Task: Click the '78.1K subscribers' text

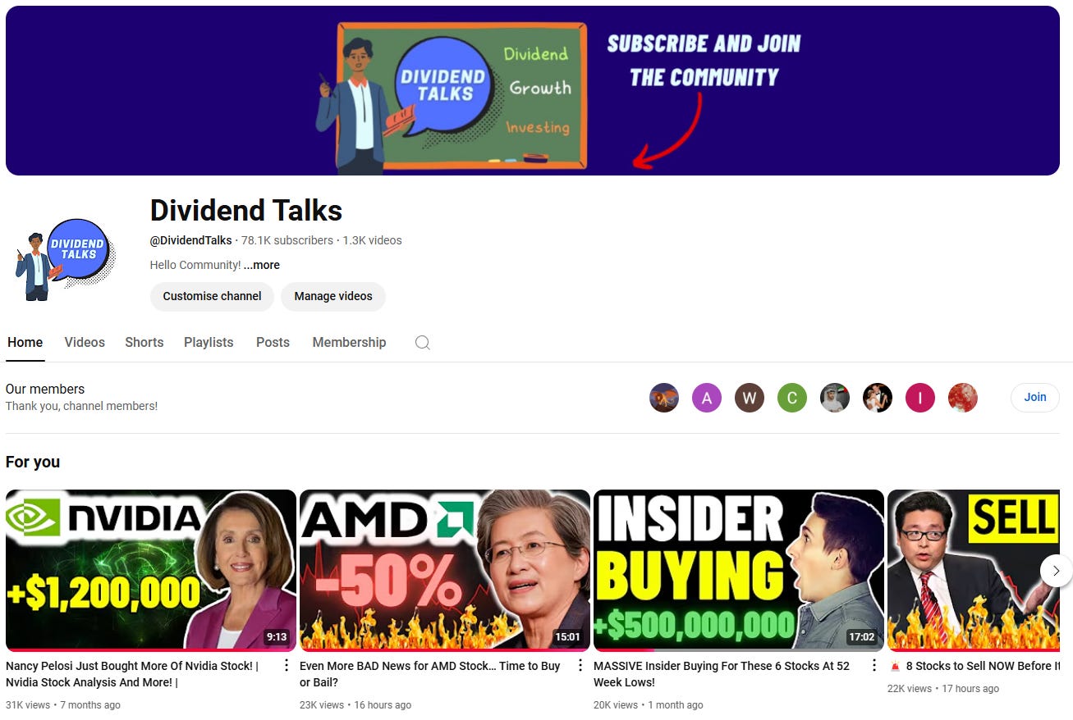Action: point(287,240)
